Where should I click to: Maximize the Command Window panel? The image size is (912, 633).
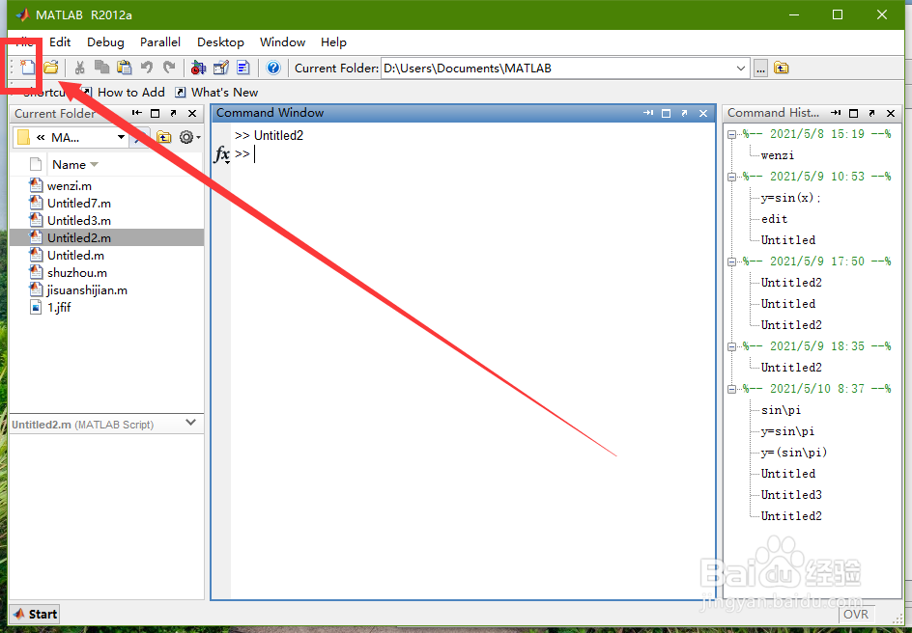666,113
